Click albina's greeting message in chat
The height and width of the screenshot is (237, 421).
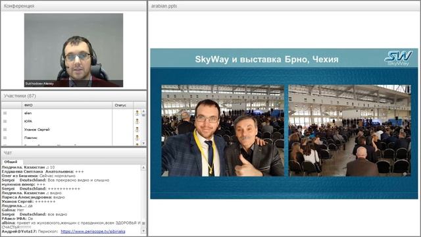(71, 224)
